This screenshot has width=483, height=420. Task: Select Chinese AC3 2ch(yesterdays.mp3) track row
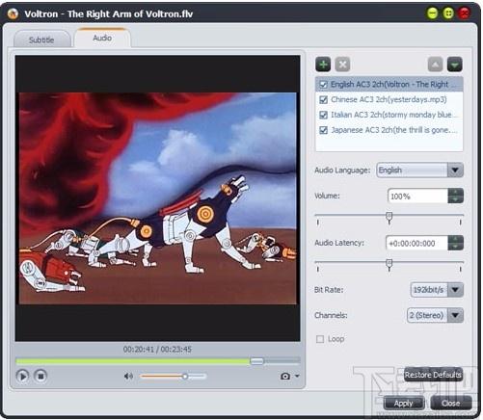(389, 99)
